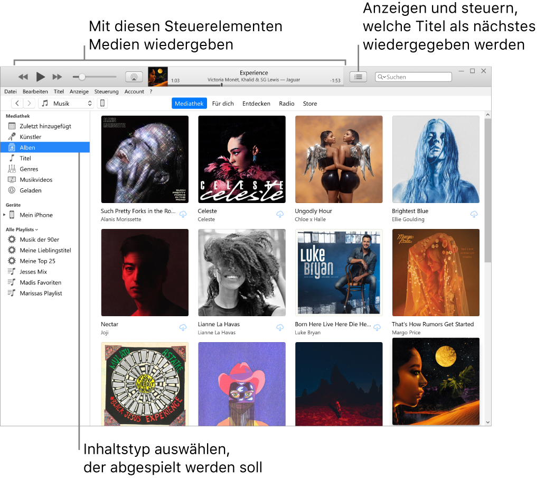Open the AirPlay output button
The width and height of the screenshot is (545, 478).
click(134, 77)
